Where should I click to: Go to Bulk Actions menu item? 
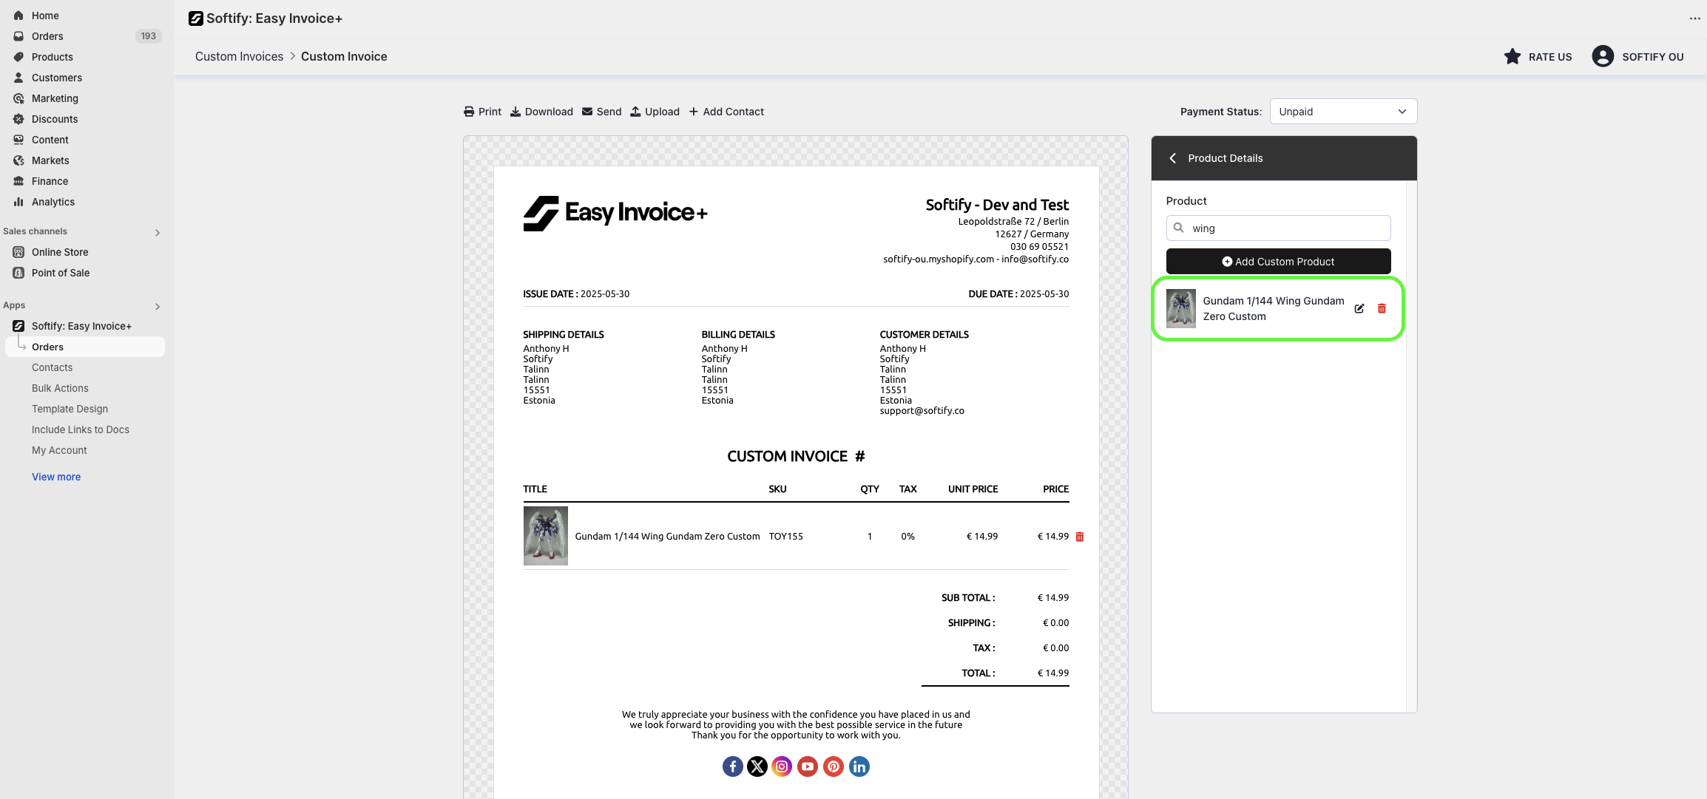(x=60, y=388)
